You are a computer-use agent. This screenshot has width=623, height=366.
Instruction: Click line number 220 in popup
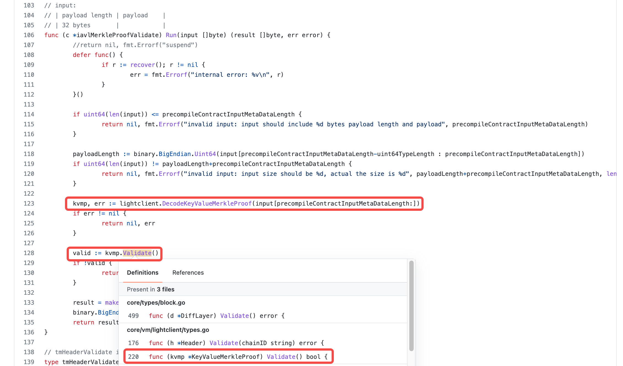[x=133, y=357]
